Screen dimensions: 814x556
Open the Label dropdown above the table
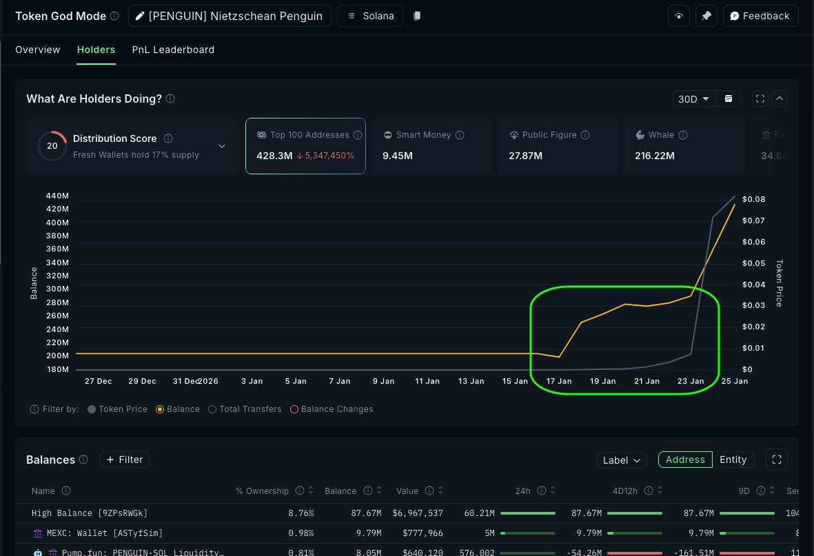click(621, 460)
